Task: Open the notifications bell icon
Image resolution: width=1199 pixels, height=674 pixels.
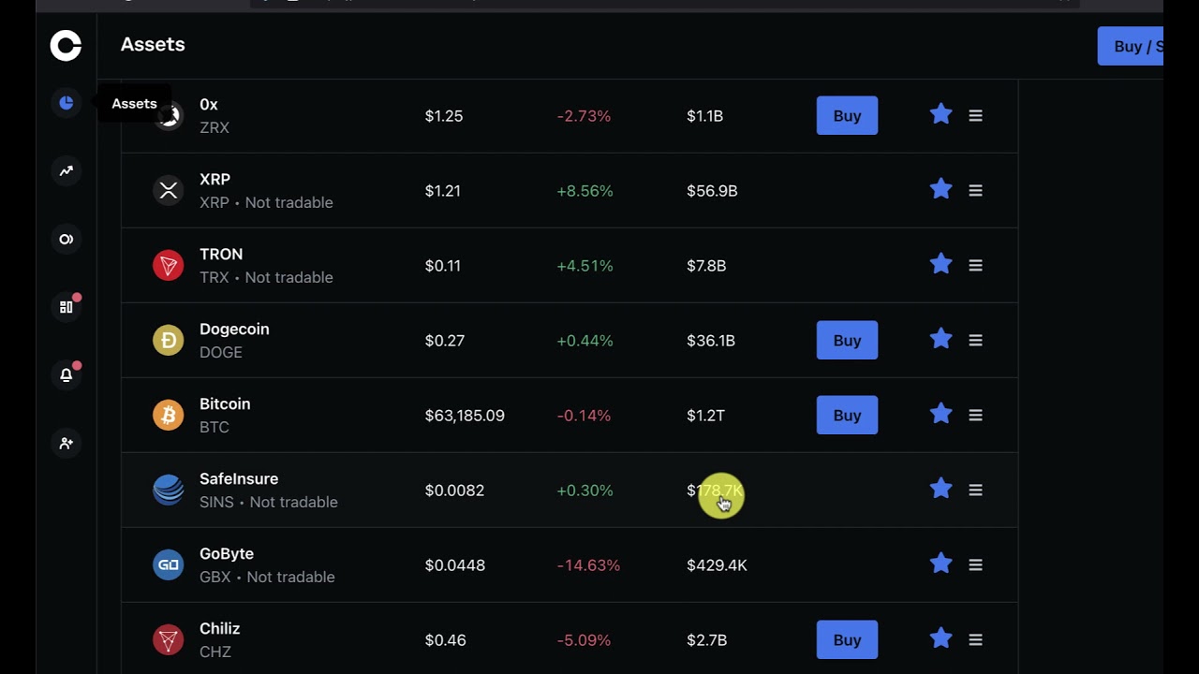Action: tap(66, 375)
